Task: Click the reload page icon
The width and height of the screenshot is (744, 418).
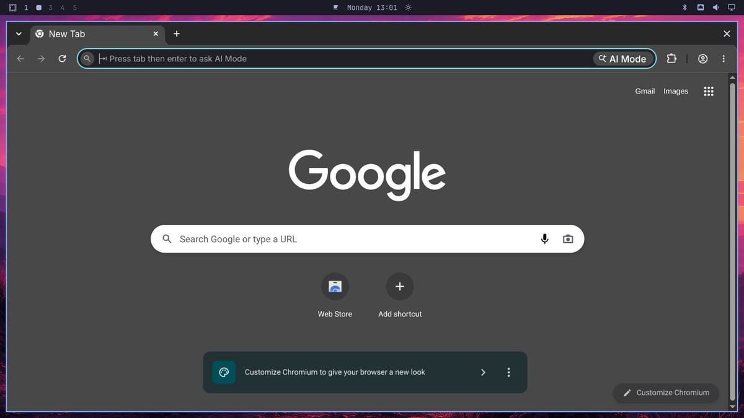Action: 62,59
